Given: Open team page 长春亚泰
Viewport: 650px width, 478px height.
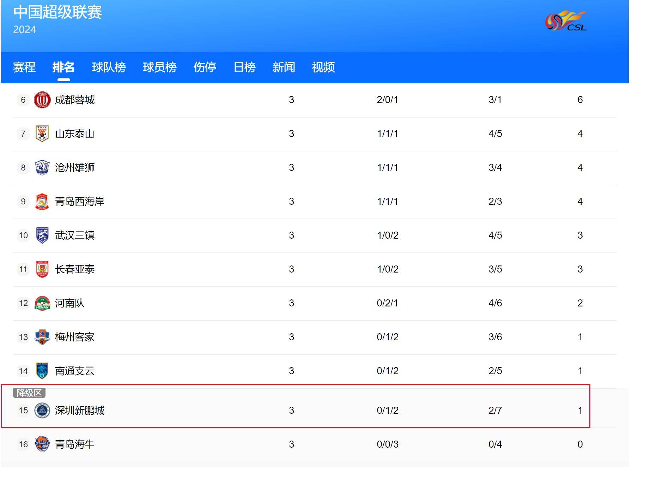Looking at the screenshot, I should click(75, 269).
